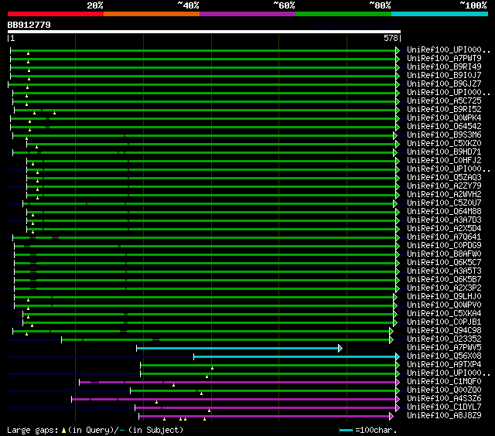Click the yellow gap triangle on the A9TXP4 row
495x436 pixels.
(x=212, y=367)
